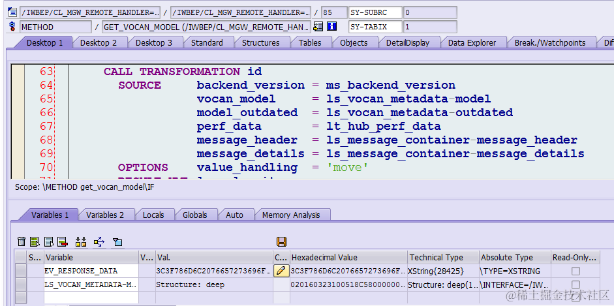Click the METHOD event type field
The width and height of the screenshot is (614, 306).
coord(55,27)
